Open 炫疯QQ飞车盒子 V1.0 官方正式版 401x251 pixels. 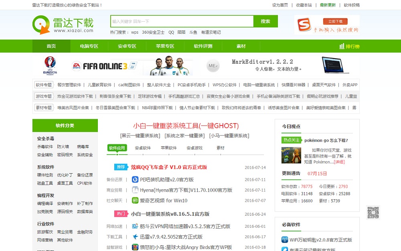[169, 167]
